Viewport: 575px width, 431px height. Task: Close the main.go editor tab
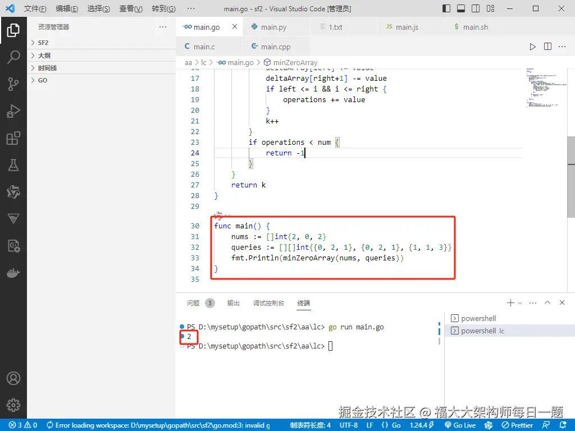235,27
